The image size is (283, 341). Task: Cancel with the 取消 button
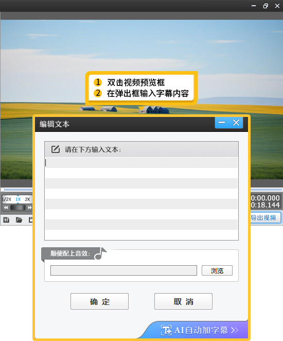183,301
